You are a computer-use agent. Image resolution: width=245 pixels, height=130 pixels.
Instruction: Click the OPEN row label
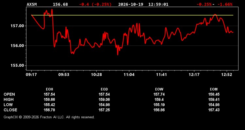coord(9,94)
